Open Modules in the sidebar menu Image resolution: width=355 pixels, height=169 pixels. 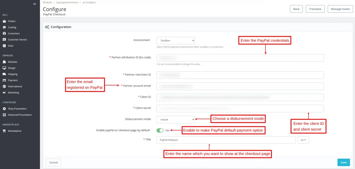(x=13, y=62)
